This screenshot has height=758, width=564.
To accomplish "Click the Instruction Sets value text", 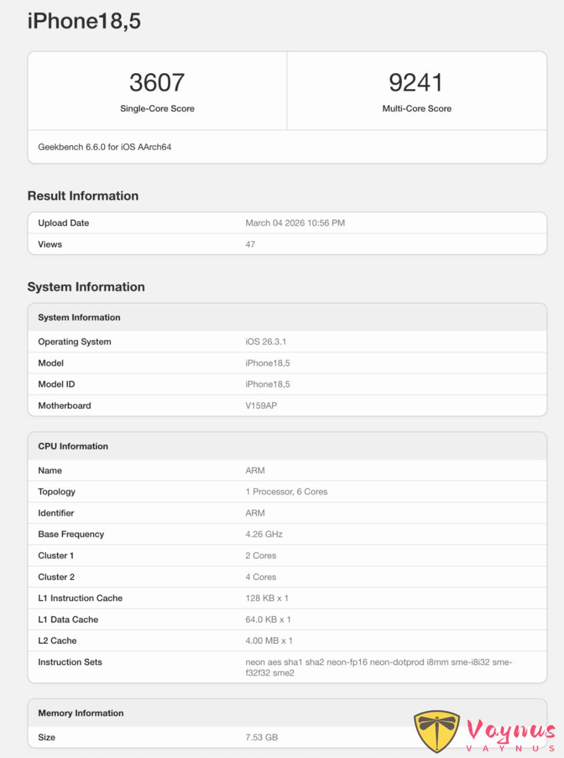I will 378,668.
